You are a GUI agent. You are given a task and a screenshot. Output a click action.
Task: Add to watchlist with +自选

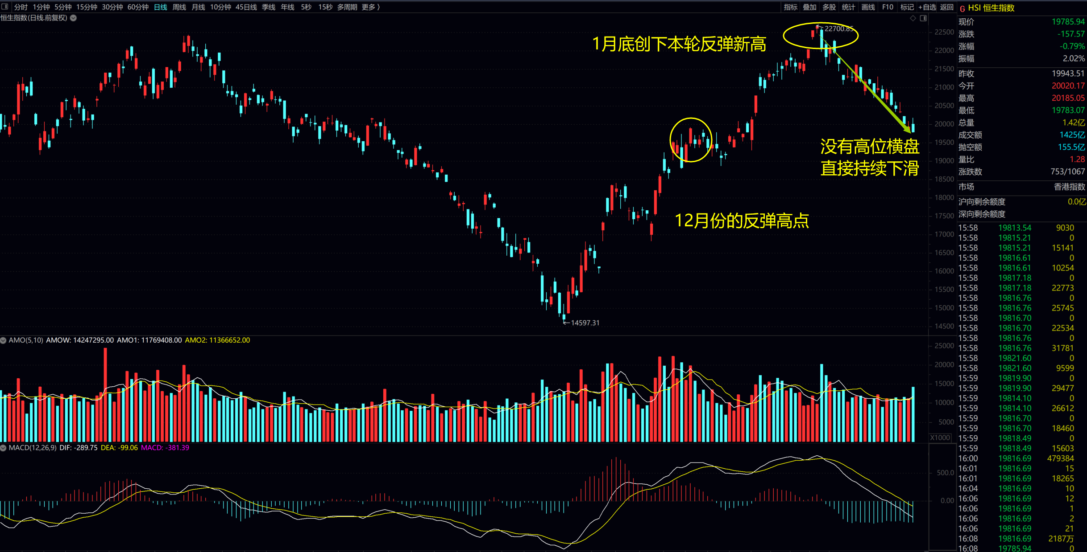[927, 7]
